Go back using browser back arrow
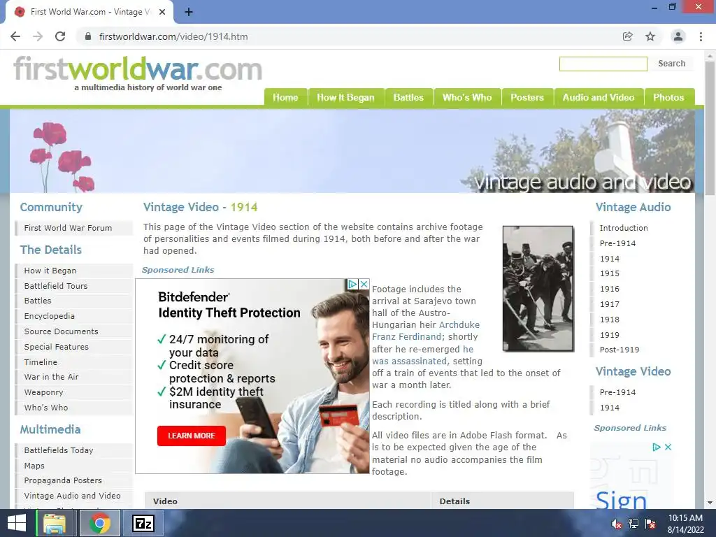716x537 pixels. [x=15, y=36]
